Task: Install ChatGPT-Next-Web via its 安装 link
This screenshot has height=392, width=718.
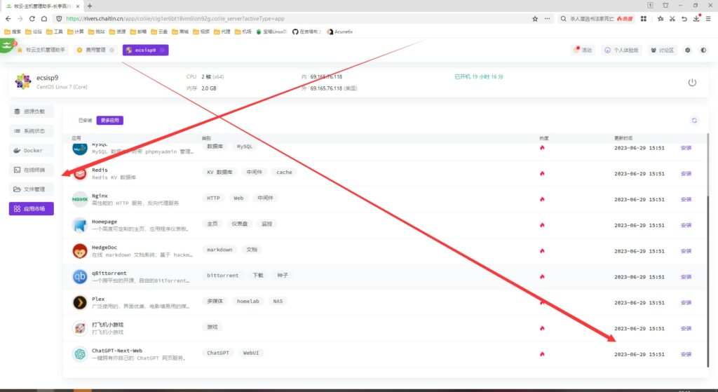Action: point(686,354)
